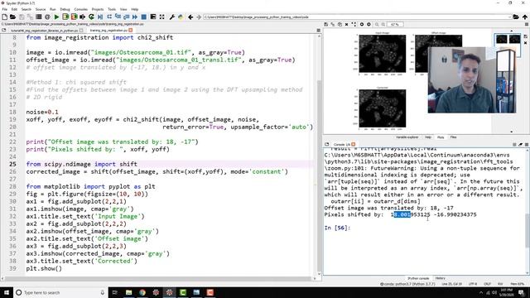
Task: Open PYTHONPATH manager icon
Action: (181, 17)
